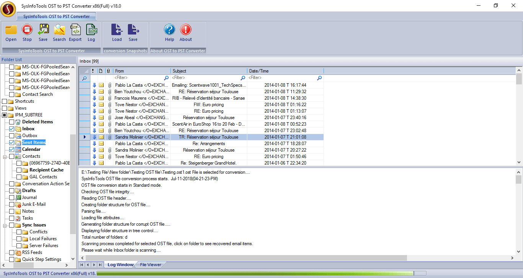The width and height of the screenshot is (523, 278).
Task: Click the conversion progress bar in the status bar
Action: click(261, 273)
